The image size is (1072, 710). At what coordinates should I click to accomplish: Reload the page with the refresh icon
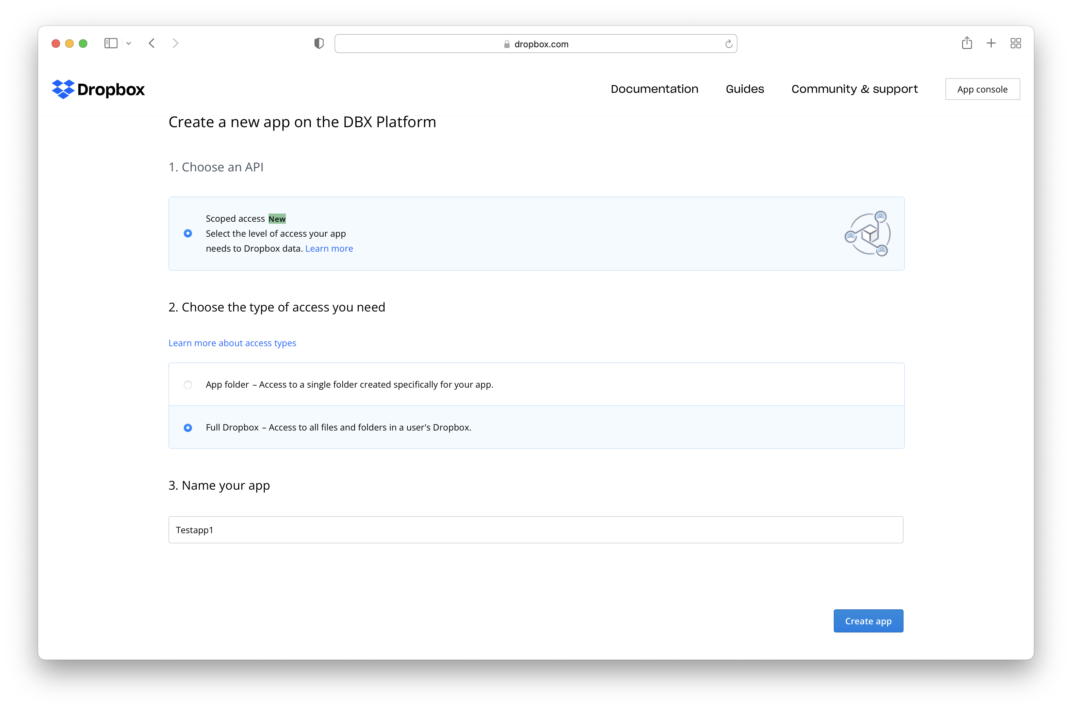[729, 44]
